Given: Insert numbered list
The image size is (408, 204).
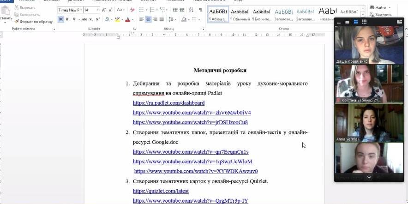Looking at the screenshot, I should pos(152,10).
